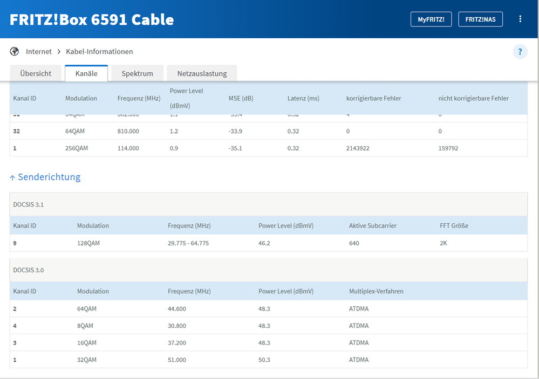The image size is (539, 379).
Task: Click 256QAM modulation cell
Action: (77, 148)
